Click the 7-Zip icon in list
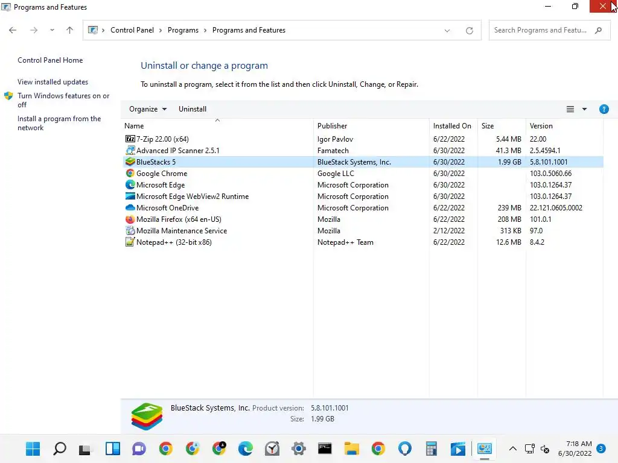 coord(130,139)
